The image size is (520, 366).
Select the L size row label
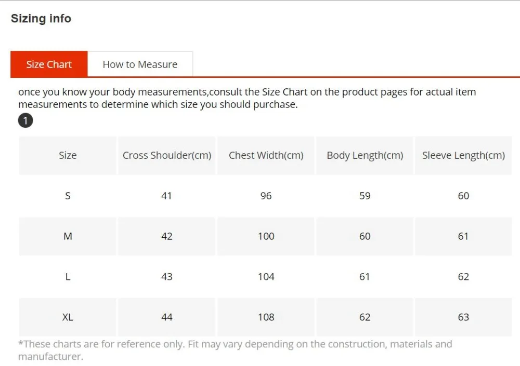coord(68,277)
